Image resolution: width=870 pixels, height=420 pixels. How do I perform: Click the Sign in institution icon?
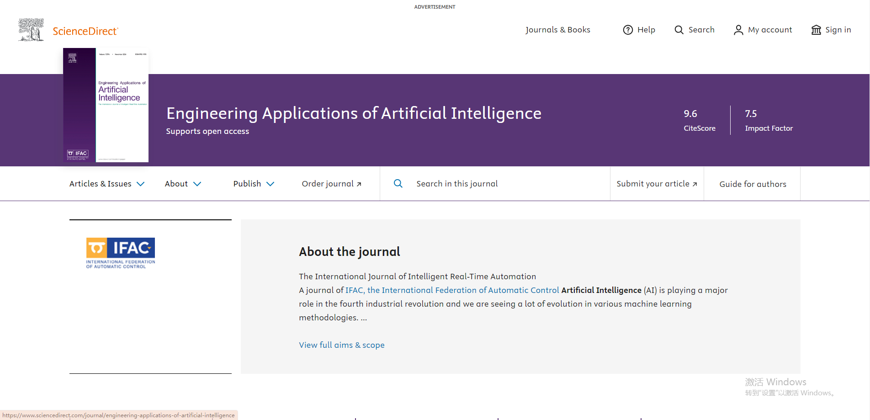pos(816,30)
